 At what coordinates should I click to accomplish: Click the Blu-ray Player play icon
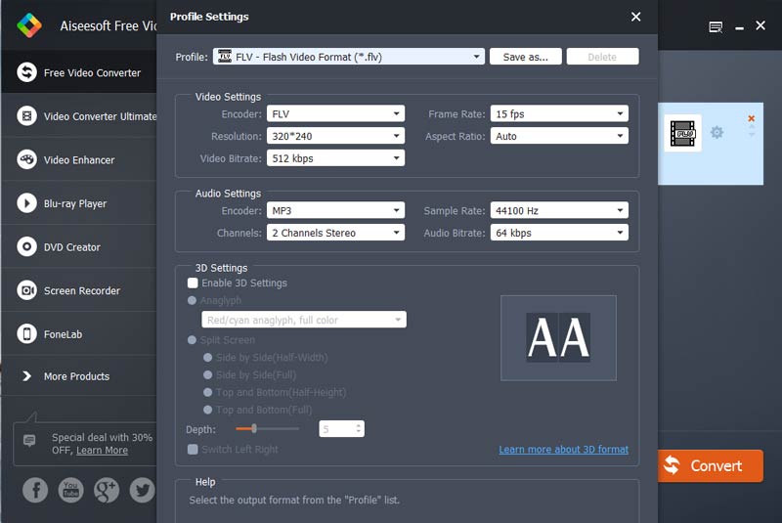(x=26, y=203)
